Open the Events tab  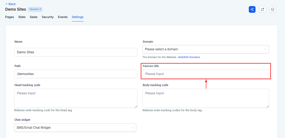[x=63, y=17]
